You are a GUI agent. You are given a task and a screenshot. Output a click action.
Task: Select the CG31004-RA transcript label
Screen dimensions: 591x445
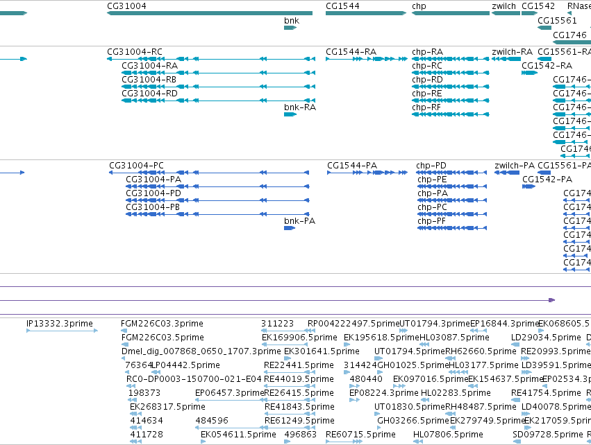pyautogui.click(x=149, y=65)
